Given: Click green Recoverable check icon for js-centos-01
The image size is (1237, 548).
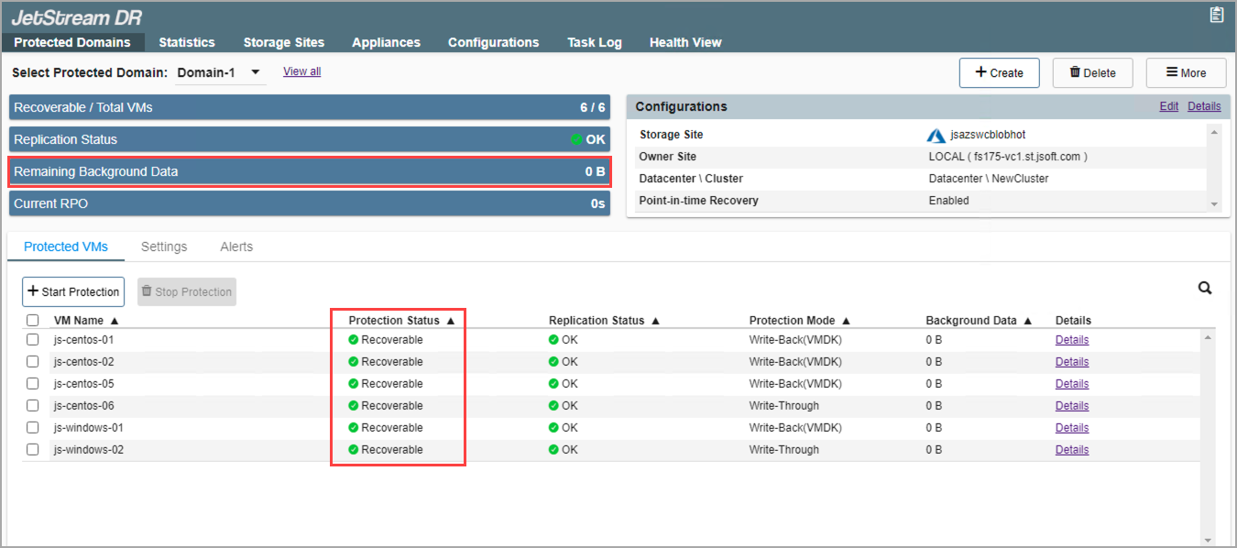Looking at the screenshot, I should [x=354, y=340].
